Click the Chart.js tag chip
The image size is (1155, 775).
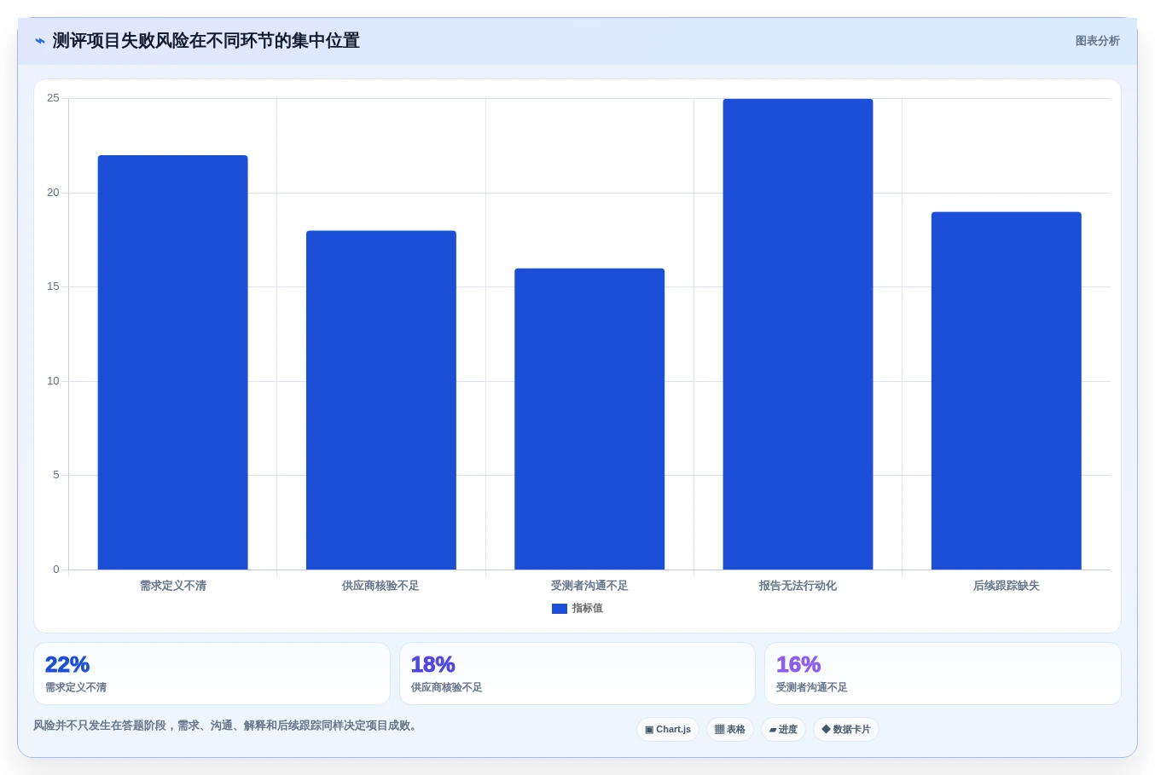(x=668, y=730)
